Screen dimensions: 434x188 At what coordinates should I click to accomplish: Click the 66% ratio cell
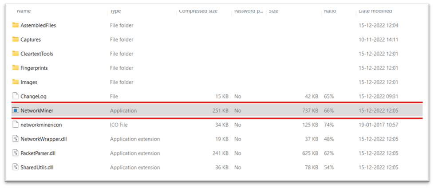(329, 110)
